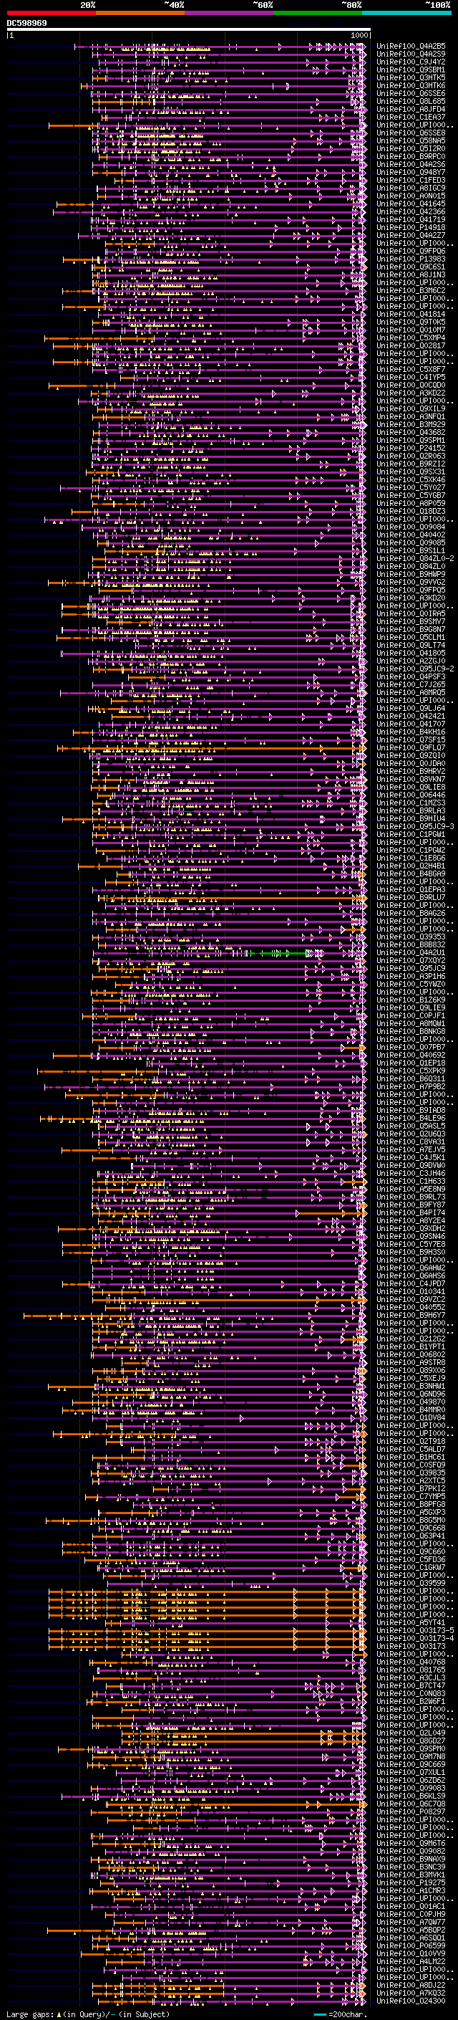Select hit label UniRef100_Q6SSE6
458x2020 pixels.
click(411, 93)
